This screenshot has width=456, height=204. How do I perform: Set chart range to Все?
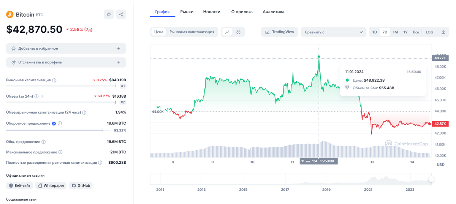tap(416, 32)
